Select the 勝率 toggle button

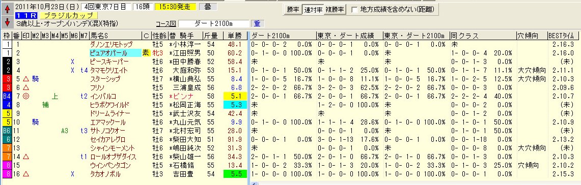[293, 10]
